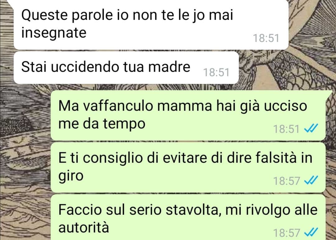This screenshot has width=336, height=240.
Task: Click the blue double checkmarks on 'falsità in giro' message
Action: 311,180
